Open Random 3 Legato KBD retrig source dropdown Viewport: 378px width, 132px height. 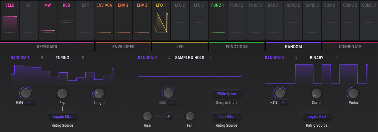317,116
